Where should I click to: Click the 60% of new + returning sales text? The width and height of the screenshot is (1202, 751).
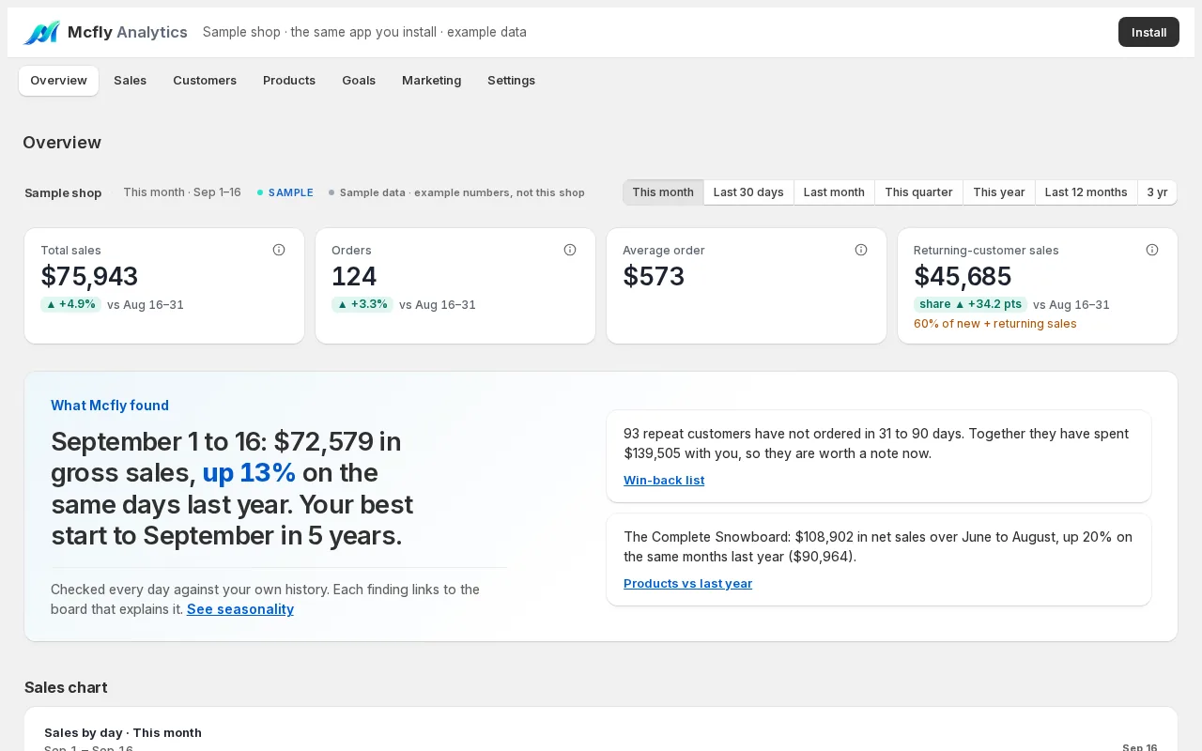pos(995,324)
